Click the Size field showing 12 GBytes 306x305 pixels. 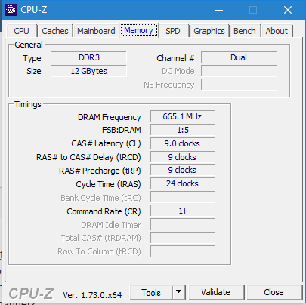[x=88, y=71]
